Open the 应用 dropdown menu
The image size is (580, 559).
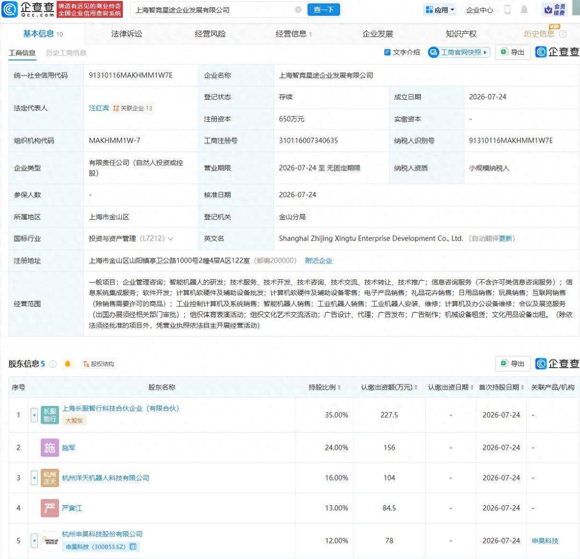point(440,10)
